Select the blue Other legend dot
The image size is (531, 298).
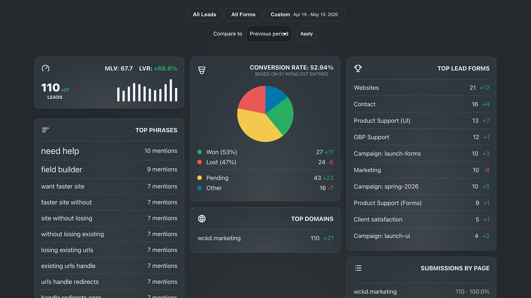199,188
